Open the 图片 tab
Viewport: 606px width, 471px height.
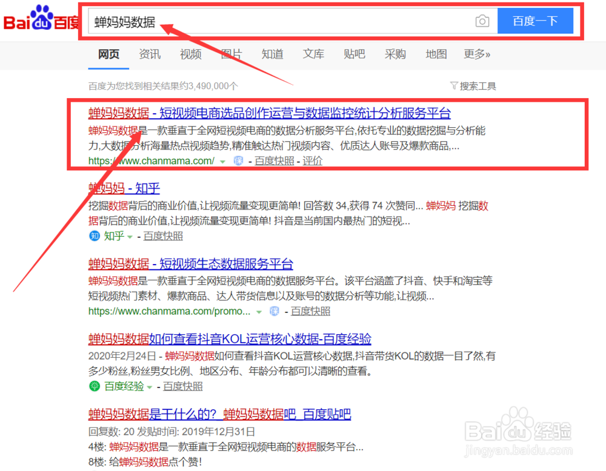[x=231, y=54]
